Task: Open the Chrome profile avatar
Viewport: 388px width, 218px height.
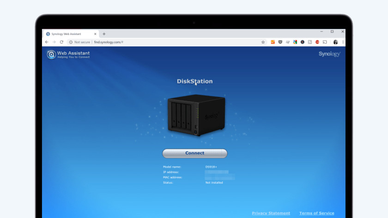Action: point(335,42)
